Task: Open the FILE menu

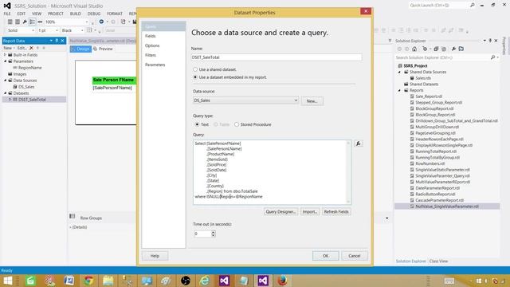Action: coord(7,14)
